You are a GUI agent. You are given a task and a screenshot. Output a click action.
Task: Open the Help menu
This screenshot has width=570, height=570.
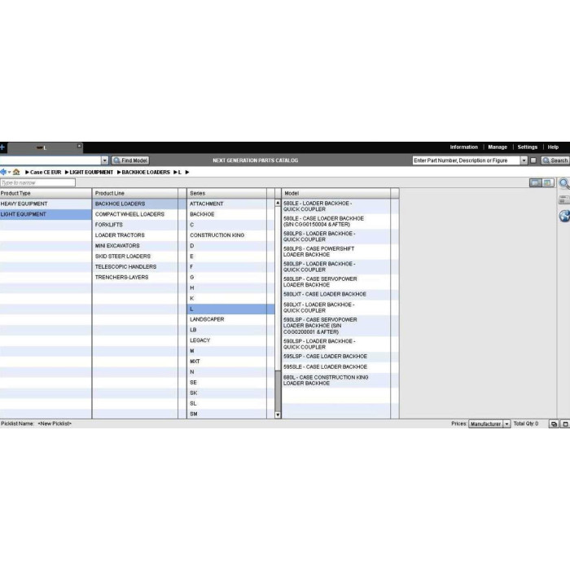click(553, 147)
